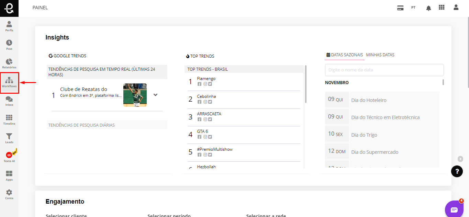Image resolution: width=469 pixels, height=217 pixels.
Task: Click Instagram icon under Cebolinha
Action: click(x=205, y=102)
